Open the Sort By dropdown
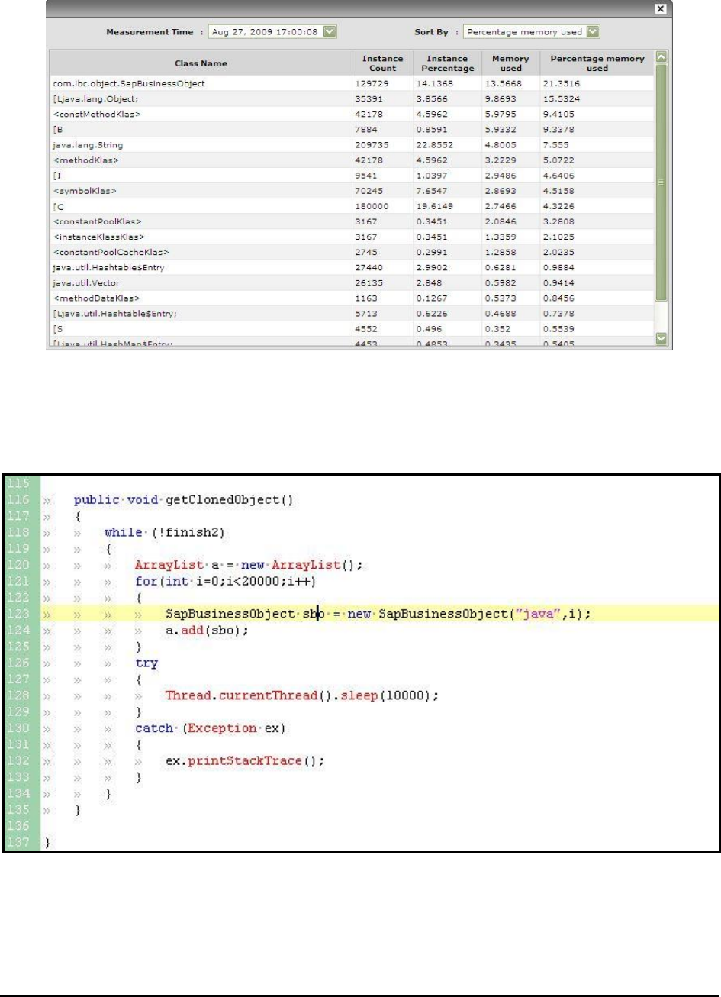This screenshot has height=997, width=721. point(593,32)
